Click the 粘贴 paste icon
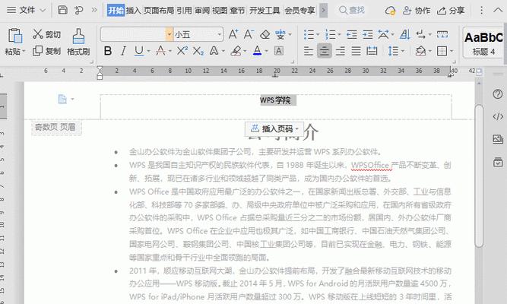 coord(14,36)
